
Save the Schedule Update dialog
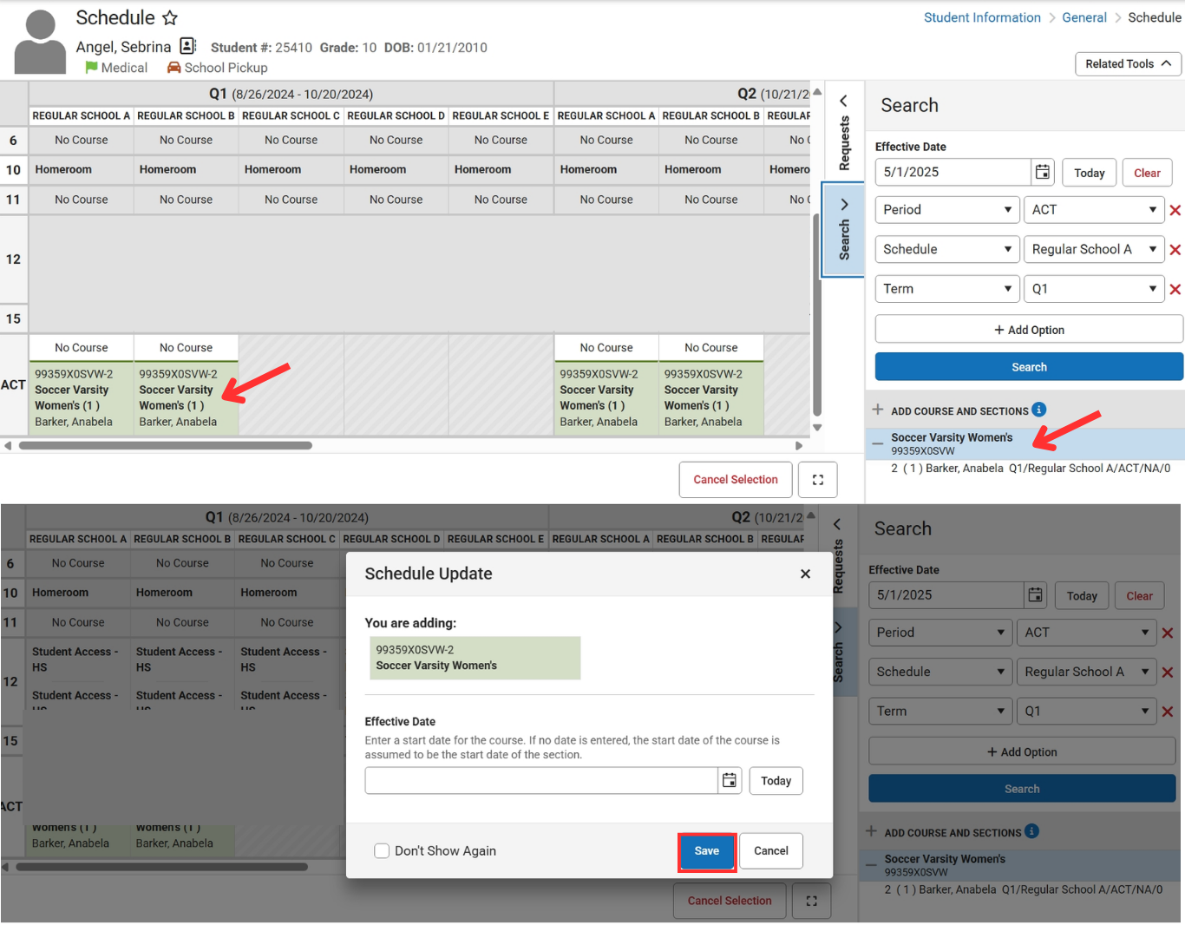click(707, 851)
